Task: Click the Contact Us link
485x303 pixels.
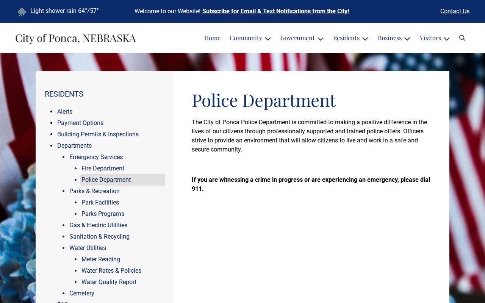Action: (455, 11)
